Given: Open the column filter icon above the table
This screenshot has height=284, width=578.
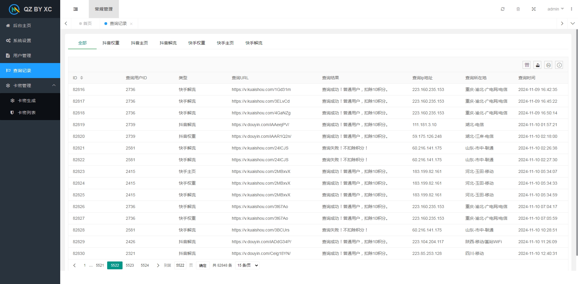Looking at the screenshot, I should click(527, 65).
